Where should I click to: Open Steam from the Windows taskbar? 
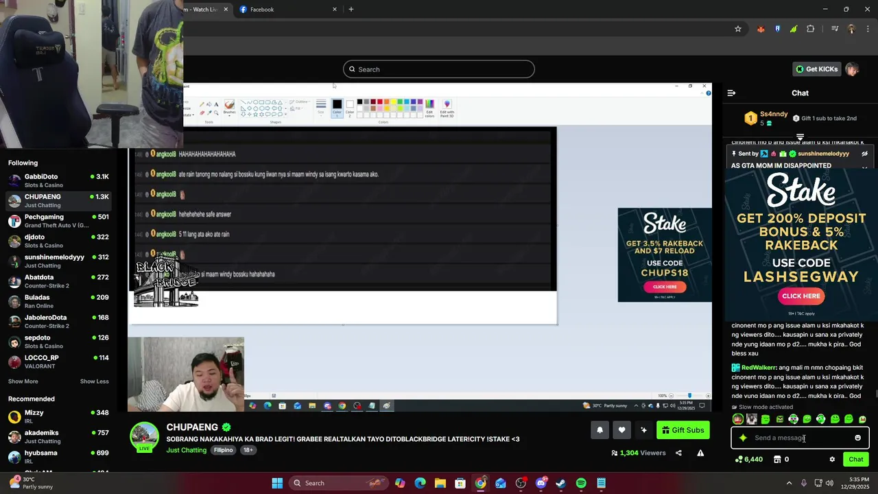560,483
